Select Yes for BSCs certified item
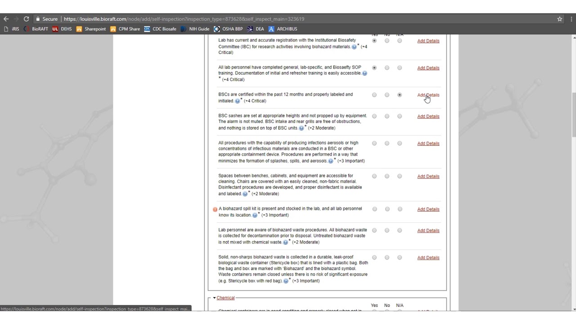 pyautogui.click(x=374, y=95)
